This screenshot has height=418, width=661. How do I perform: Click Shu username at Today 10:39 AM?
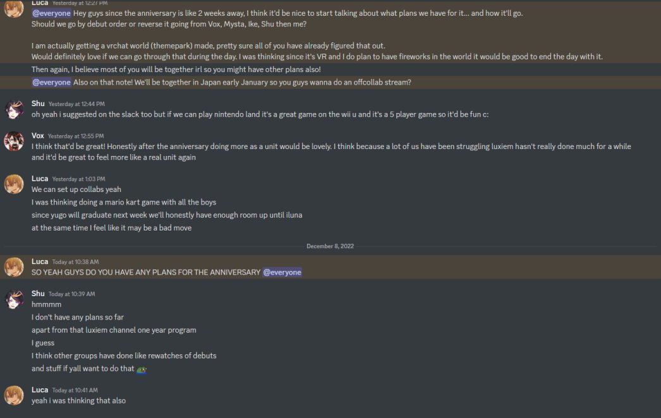tap(38, 294)
